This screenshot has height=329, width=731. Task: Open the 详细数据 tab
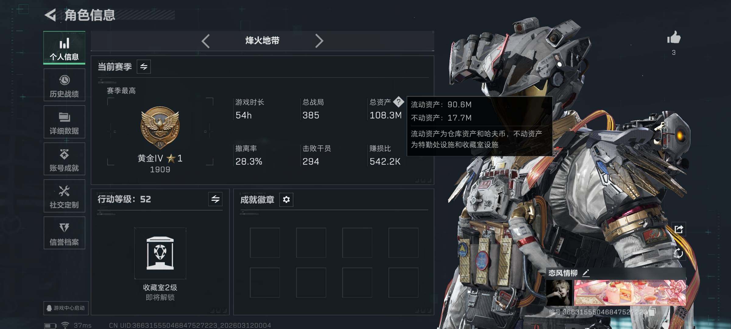pos(64,122)
